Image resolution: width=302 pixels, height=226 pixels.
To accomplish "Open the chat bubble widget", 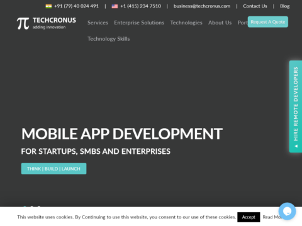I will tap(287, 211).
